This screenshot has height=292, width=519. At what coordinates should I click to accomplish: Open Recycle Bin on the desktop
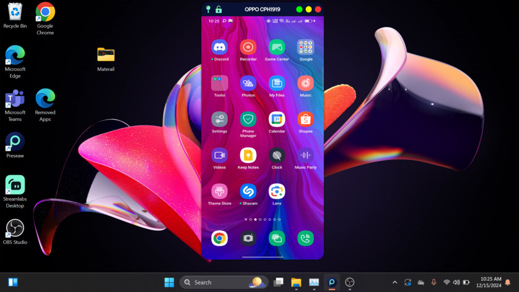(x=15, y=15)
